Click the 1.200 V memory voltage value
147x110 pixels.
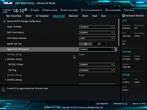137,59
